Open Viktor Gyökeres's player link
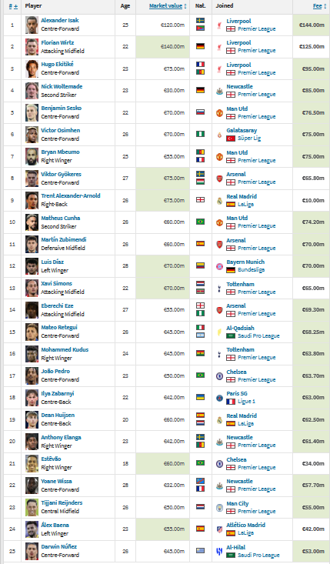The image size is (330, 564). coord(61,174)
